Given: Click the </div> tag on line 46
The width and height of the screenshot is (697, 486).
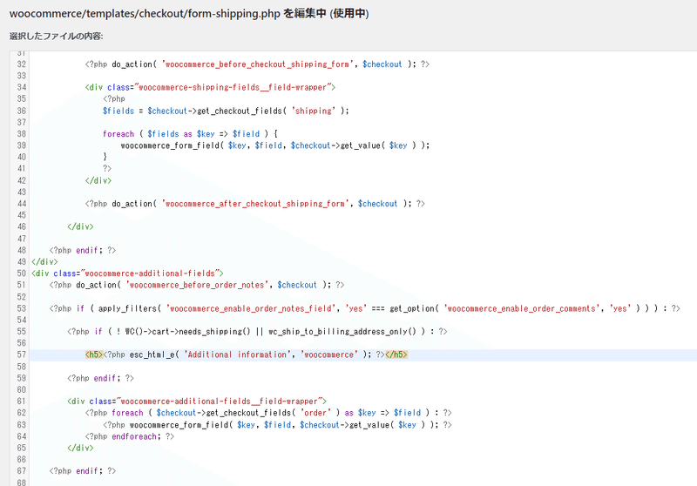Looking at the screenshot, I should pyautogui.click(x=80, y=226).
